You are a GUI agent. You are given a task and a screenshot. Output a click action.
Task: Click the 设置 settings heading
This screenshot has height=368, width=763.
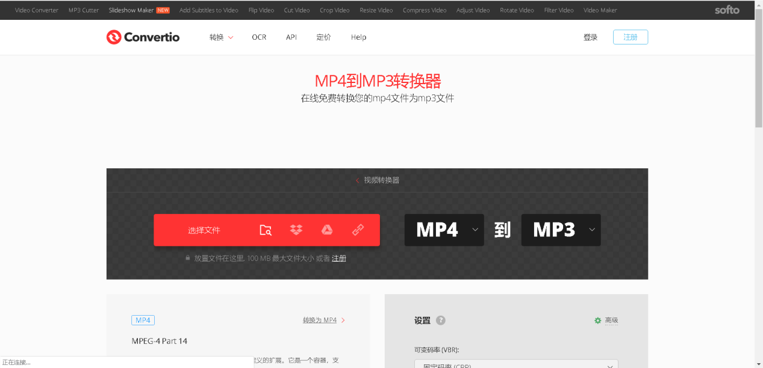(x=423, y=320)
